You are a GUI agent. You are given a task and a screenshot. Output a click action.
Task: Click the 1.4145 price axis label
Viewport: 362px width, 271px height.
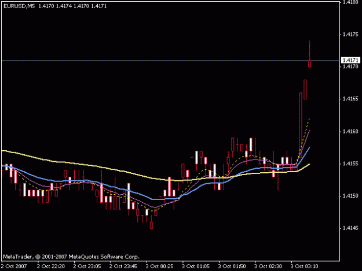350,228
